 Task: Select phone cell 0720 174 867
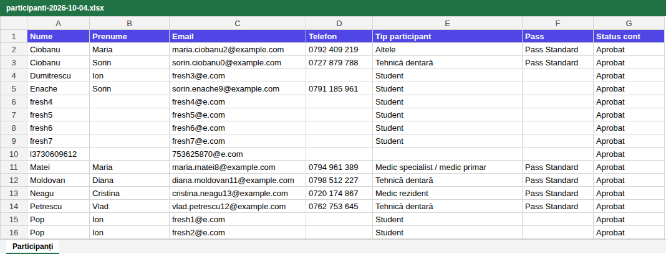[x=339, y=194]
